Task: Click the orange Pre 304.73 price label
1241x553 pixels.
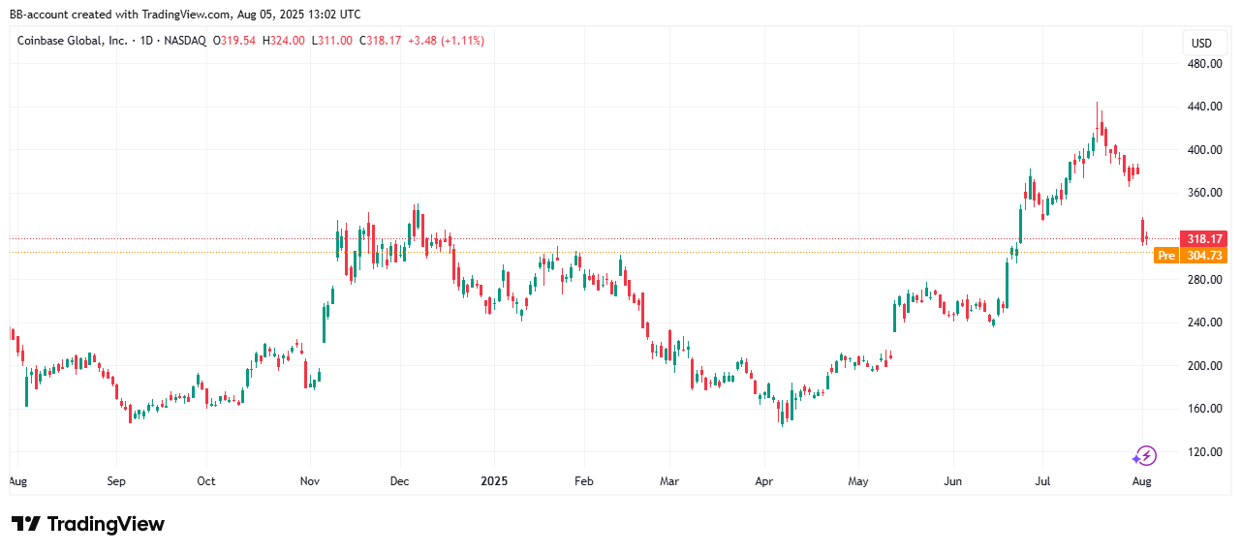Action: pos(1191,256)
